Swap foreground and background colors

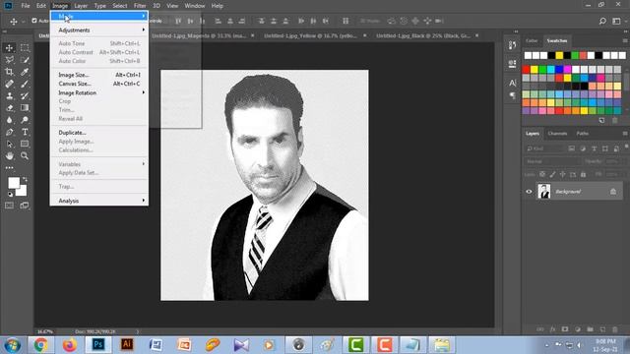[x=25, y=179]
